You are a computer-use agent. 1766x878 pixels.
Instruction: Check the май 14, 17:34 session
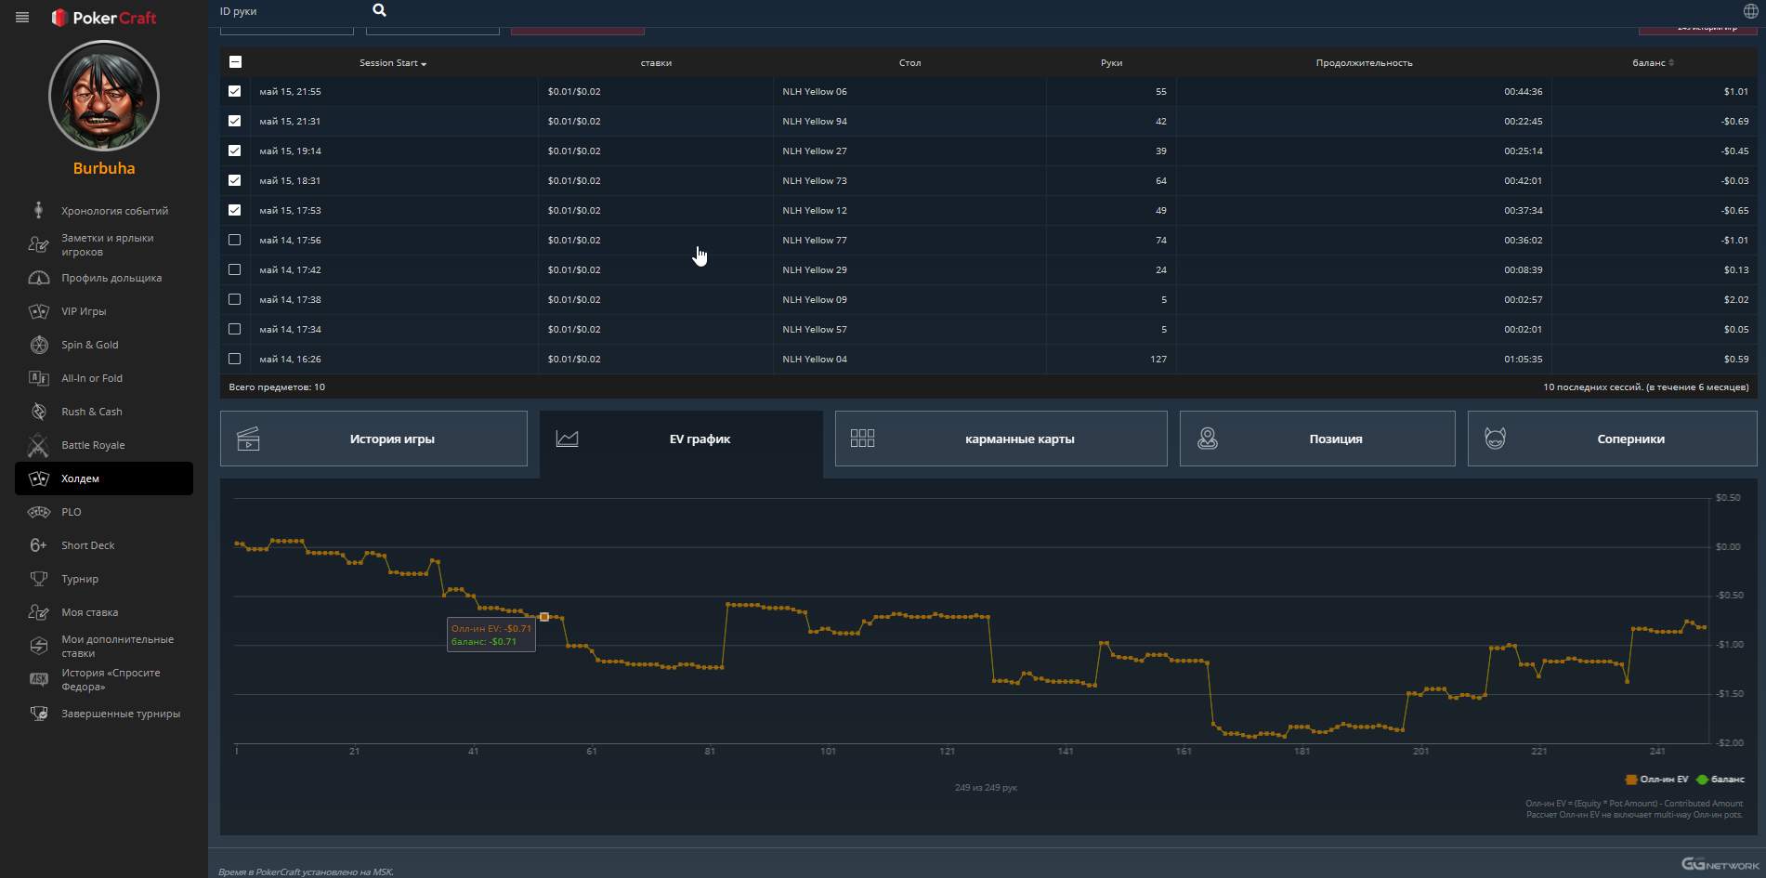click(x=234, y=329)
